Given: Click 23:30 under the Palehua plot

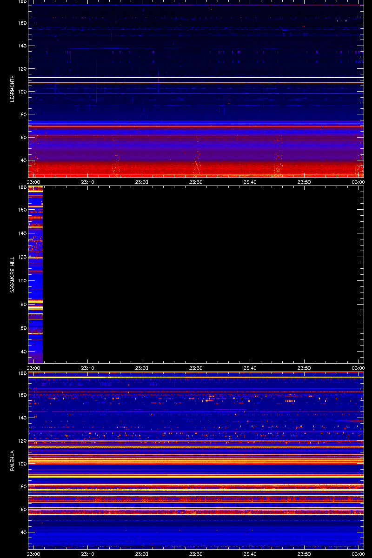Looking at the screenshot, I should [196, 554].
